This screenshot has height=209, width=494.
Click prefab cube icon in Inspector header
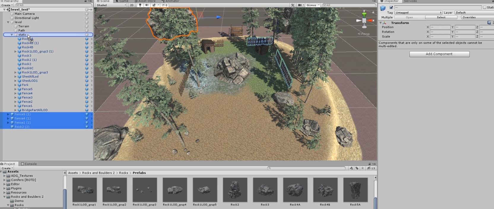point(383,8)
